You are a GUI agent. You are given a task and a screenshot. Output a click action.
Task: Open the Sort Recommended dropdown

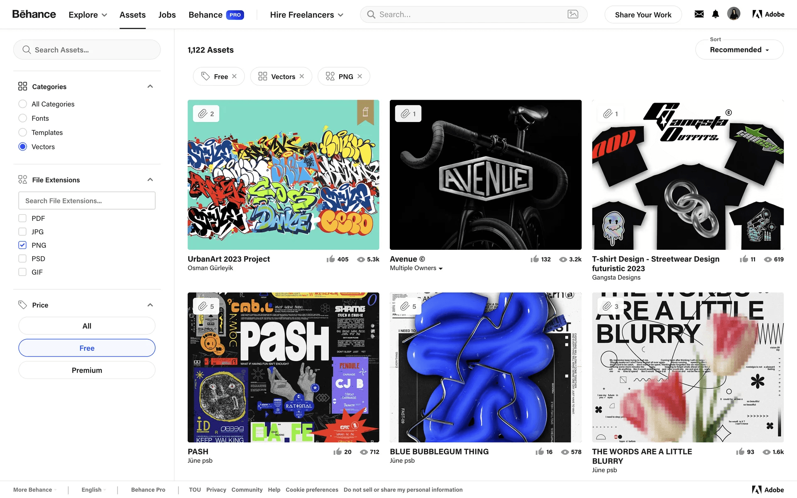[x=739, y=50]
